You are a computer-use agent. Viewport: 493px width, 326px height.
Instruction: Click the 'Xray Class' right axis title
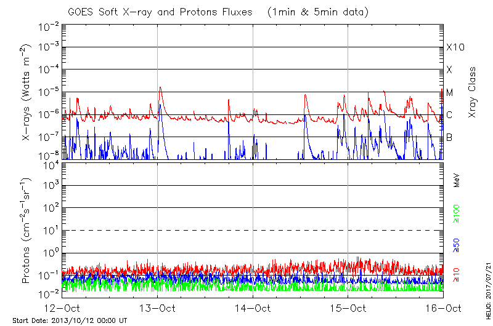point(473,93)
